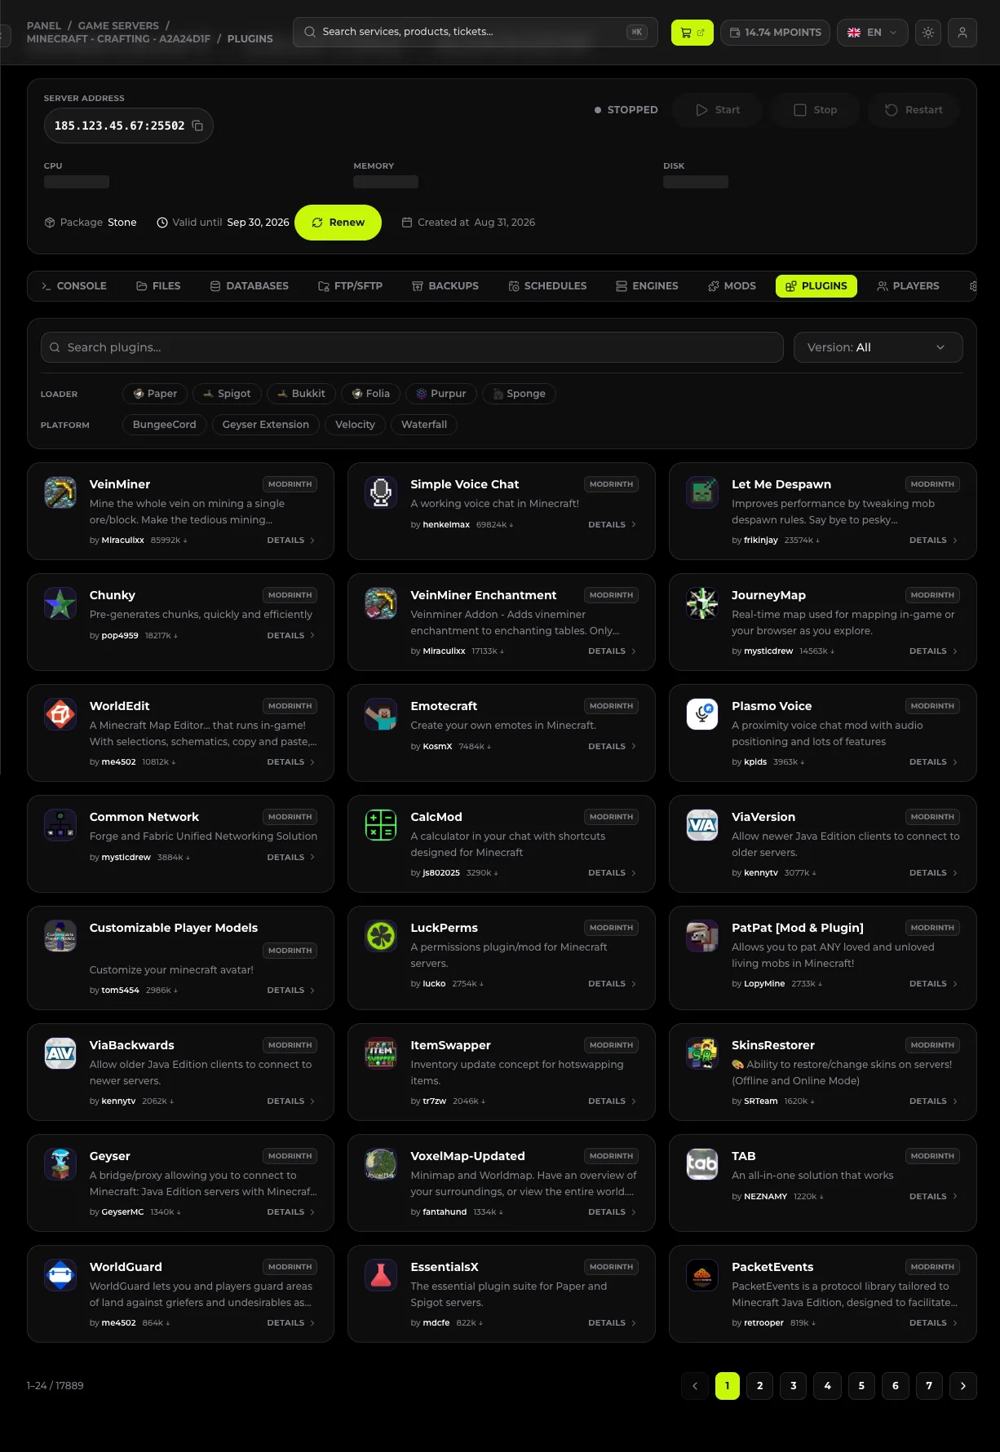The image size is (1000, 1452).
Task: Expand DETAILS for JourneyMap
Action: click(934, 651)
